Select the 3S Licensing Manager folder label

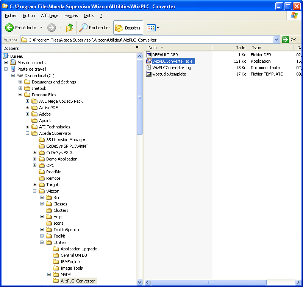coord(66,140)
